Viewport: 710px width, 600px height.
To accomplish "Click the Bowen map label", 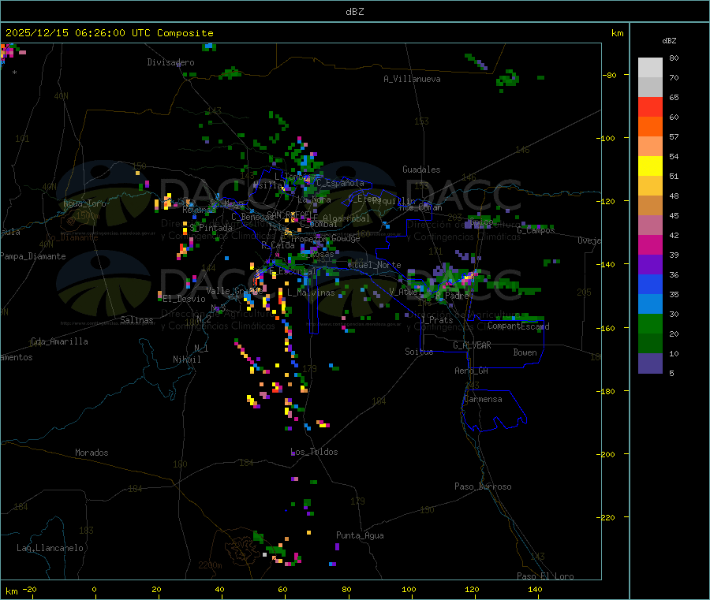I will click(525, 352).
